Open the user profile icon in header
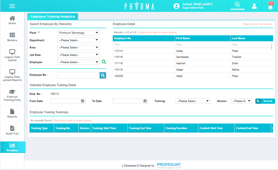The image size is (278, 170). coord(254,6)
